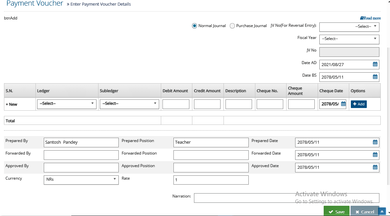Open the Approved Date calendar picker
The width and height of the screenshot is (390, 216).
[x=375, y=167]
